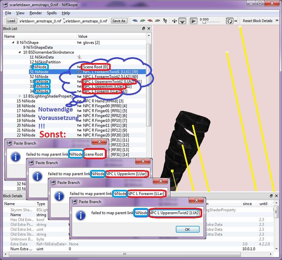Screen dimensions: 282x260
Task: Expand the 13 BSLightingShaderProperty node
Action: 20,96
